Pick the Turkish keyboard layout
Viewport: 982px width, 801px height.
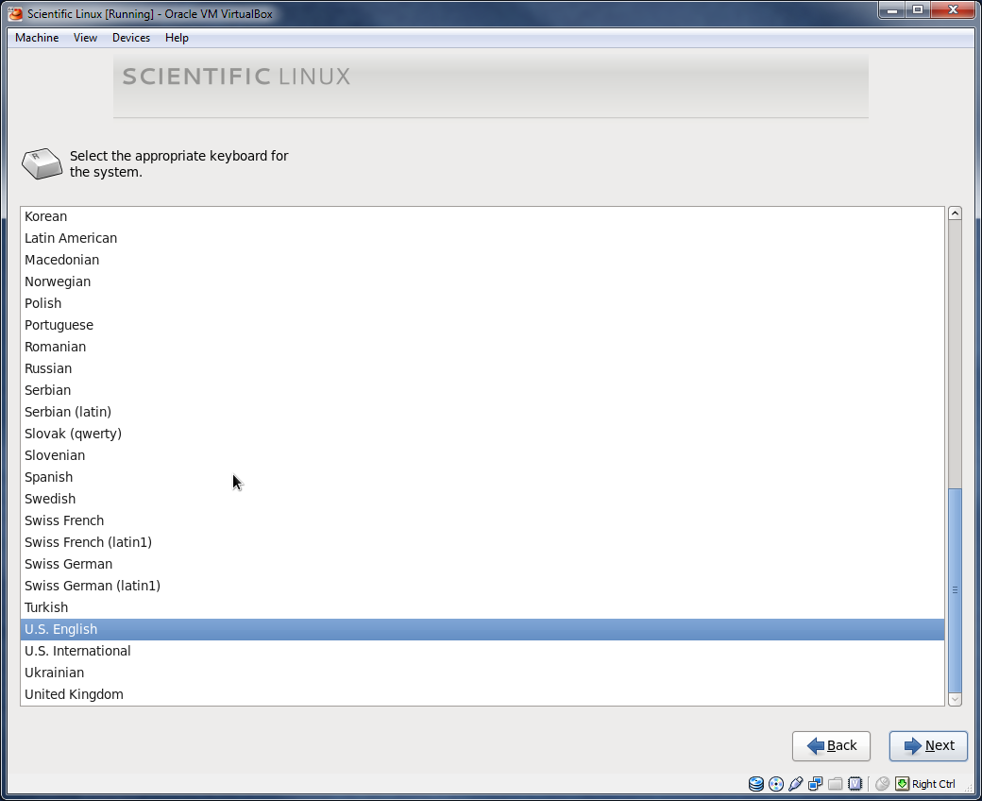(x=483, y=607)
